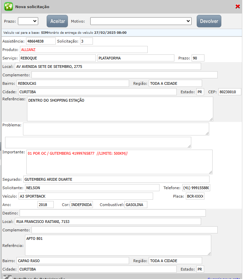Grab the Referências textarea resize handle
The height and width of the screenshot is (279, 244).
coord(211,119)
